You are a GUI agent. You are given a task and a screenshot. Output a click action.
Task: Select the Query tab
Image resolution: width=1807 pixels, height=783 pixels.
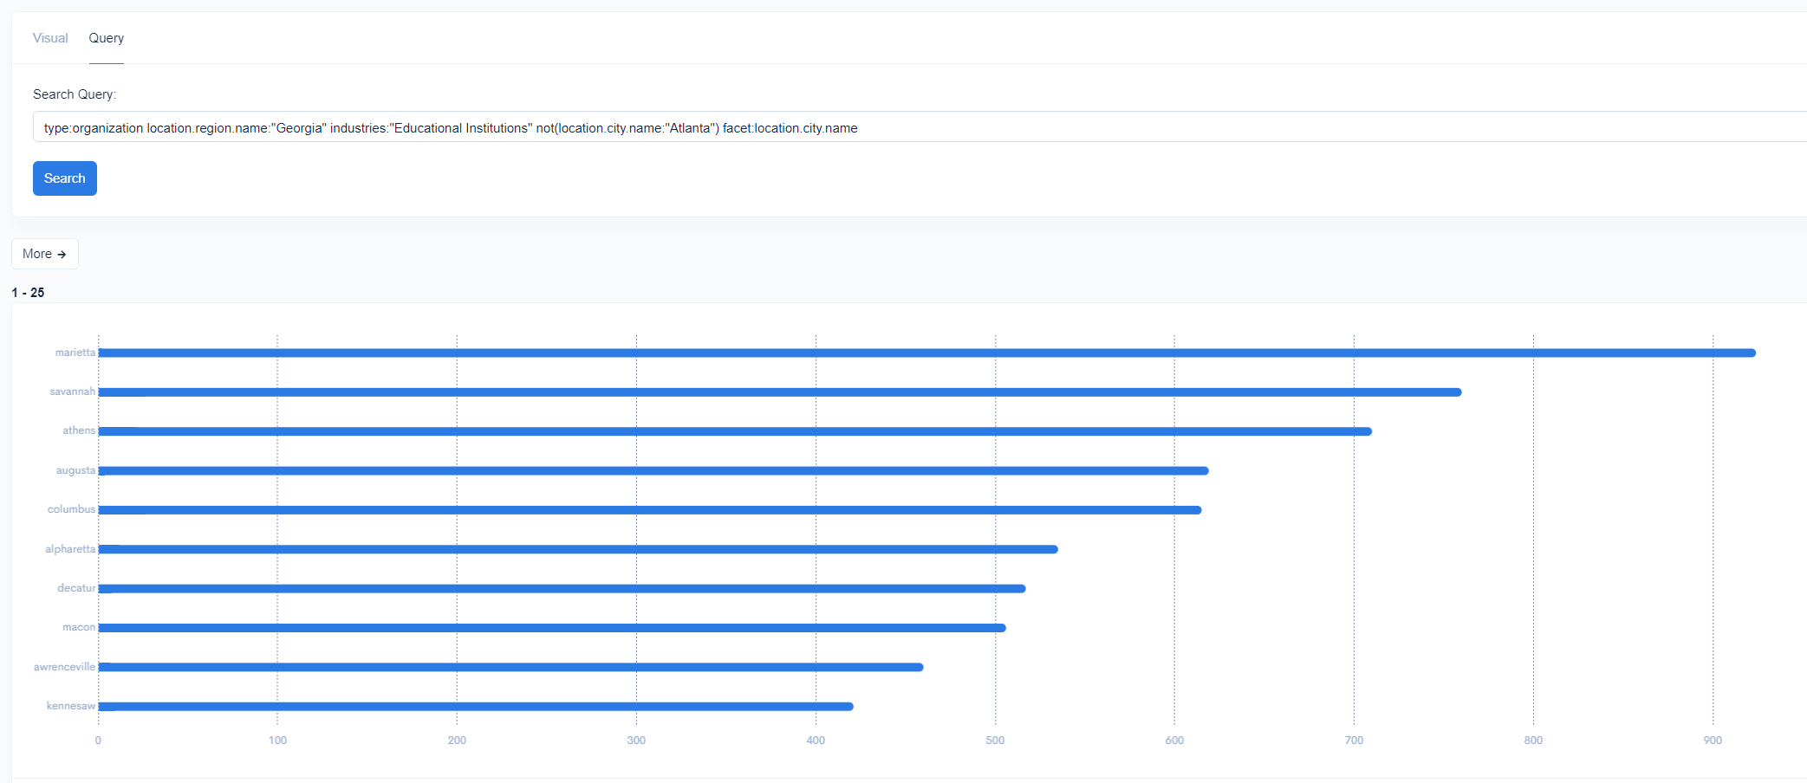point(107,38)
